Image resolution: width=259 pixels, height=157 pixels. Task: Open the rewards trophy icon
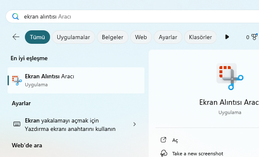pos(254,37)
